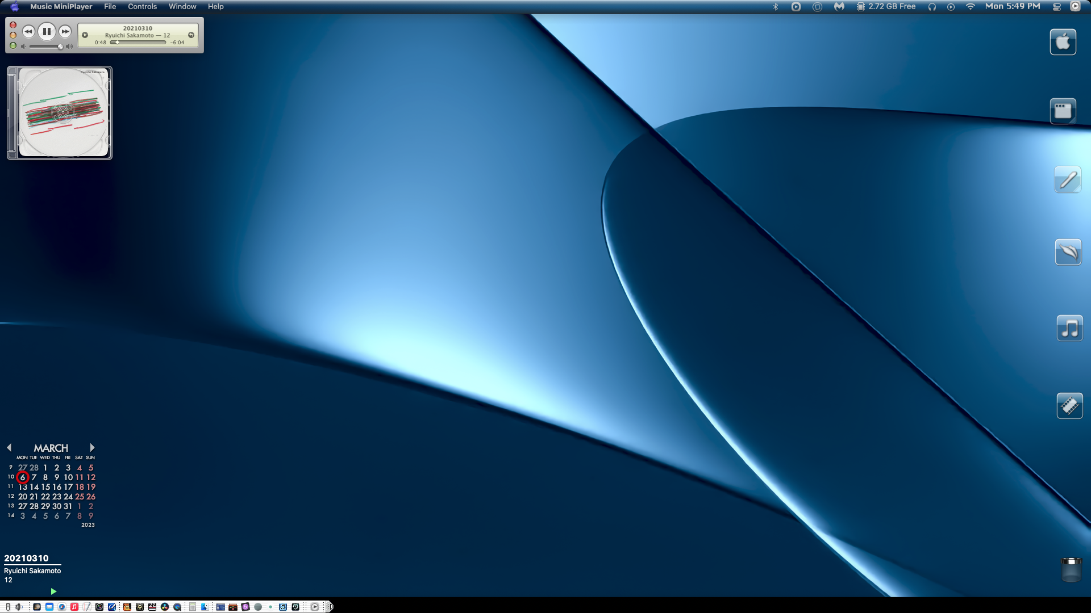Screen dimensions: 1091x613
Task: Show the previous month in the calendar
Action: click(9, 448)
